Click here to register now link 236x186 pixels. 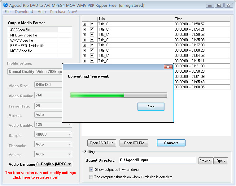click(35, 177)
